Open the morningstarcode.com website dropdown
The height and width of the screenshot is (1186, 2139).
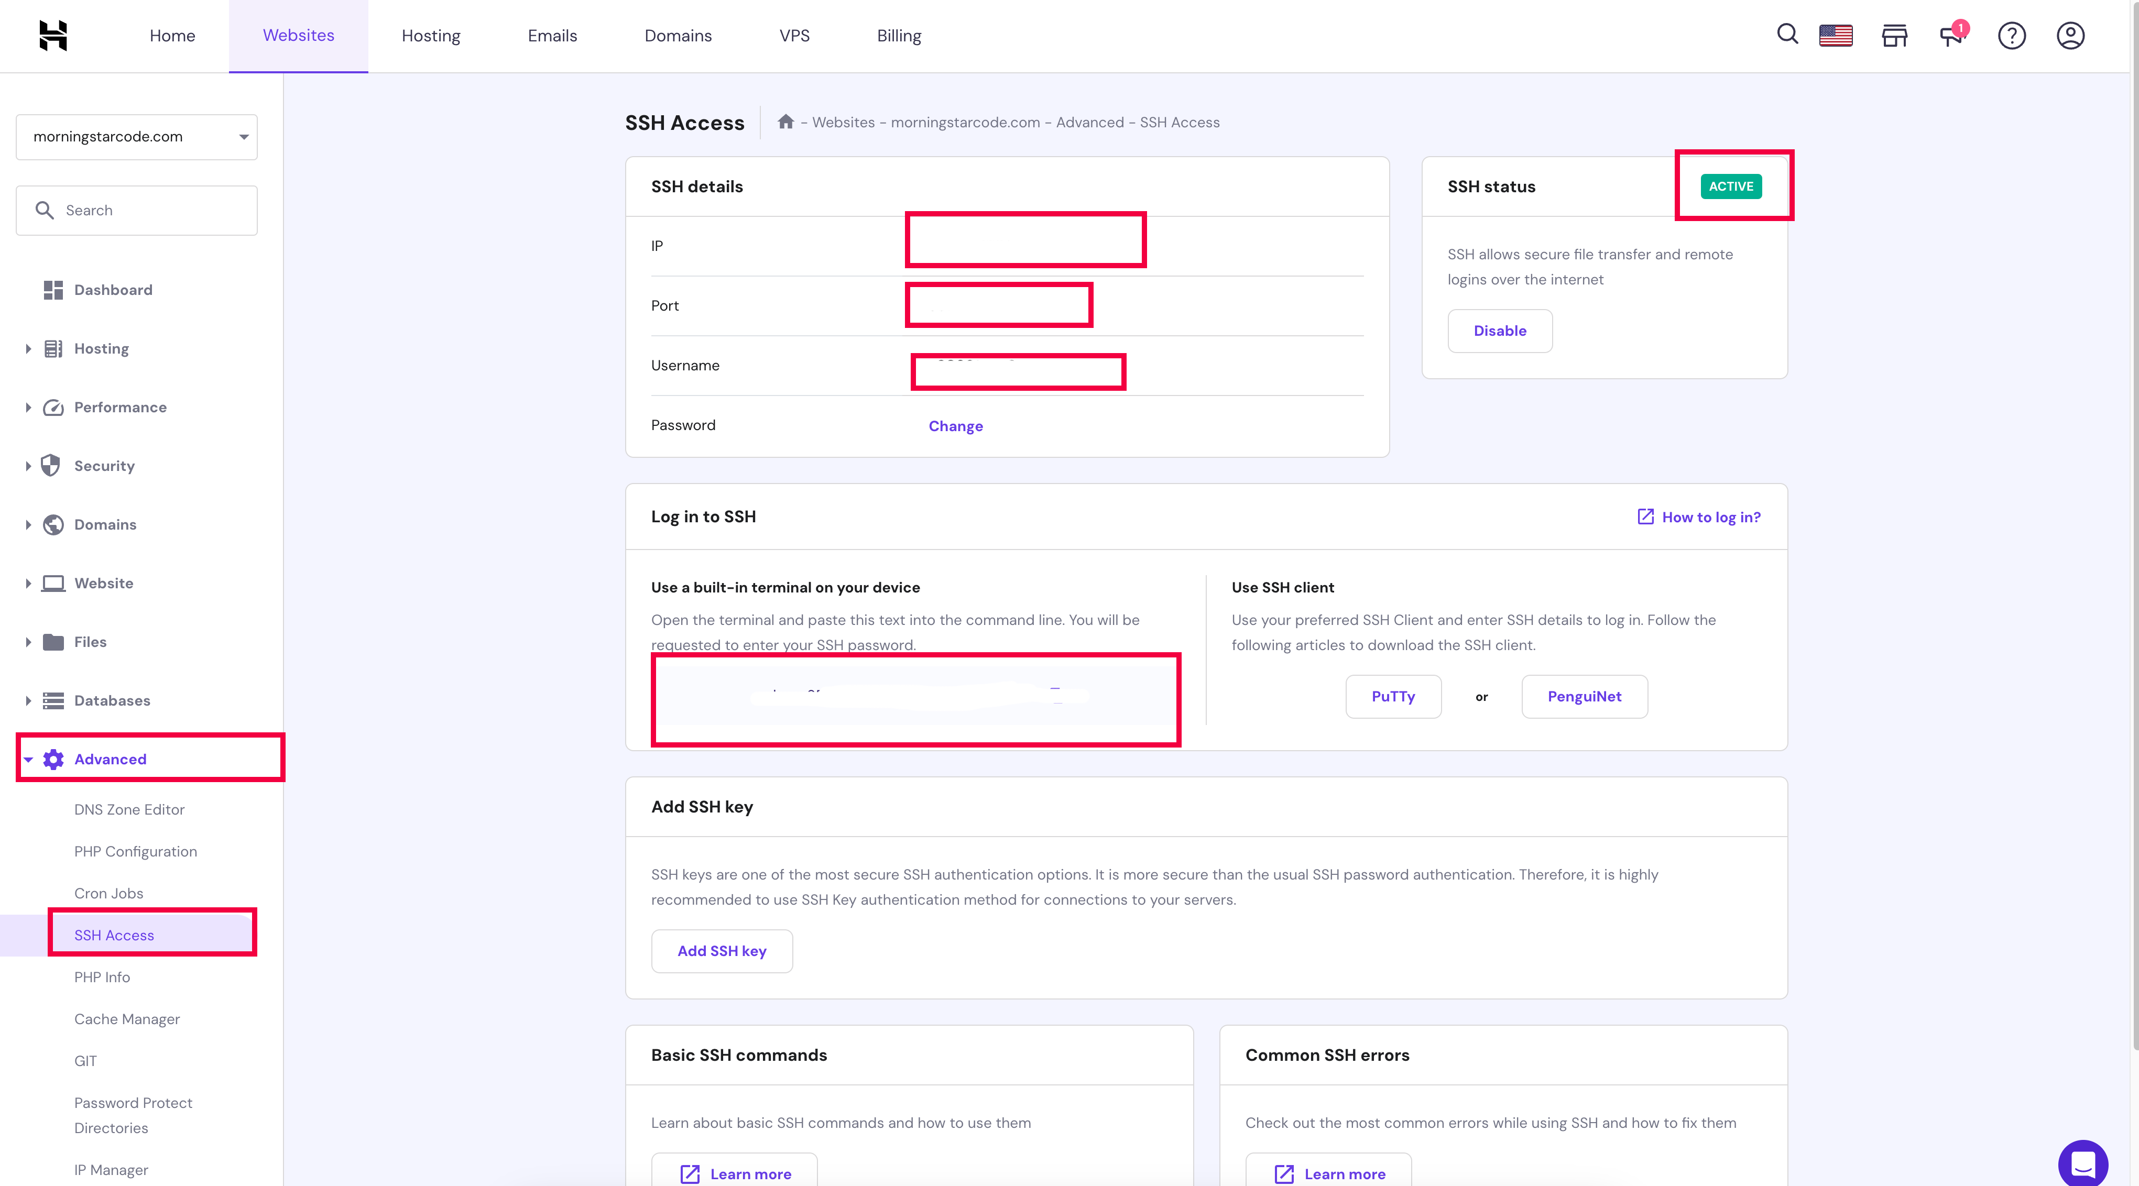pyautogui.click(x=137, y=137)
